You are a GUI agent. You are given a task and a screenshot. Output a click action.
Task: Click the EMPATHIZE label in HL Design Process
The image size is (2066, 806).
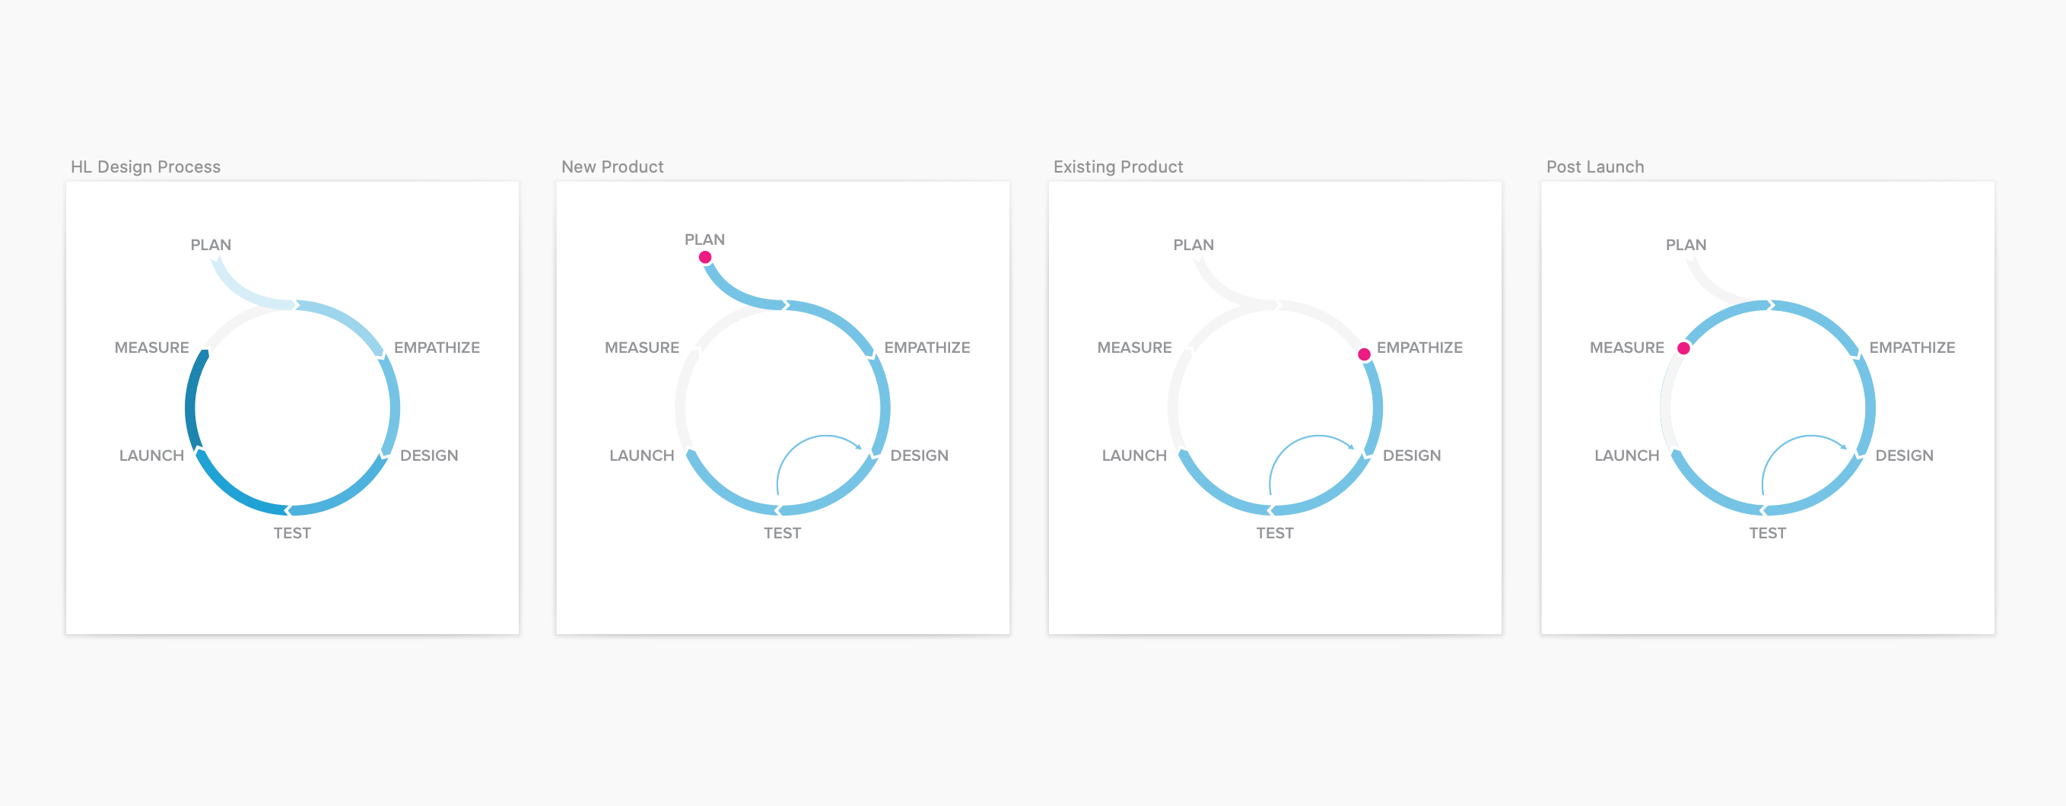point(437,347)
